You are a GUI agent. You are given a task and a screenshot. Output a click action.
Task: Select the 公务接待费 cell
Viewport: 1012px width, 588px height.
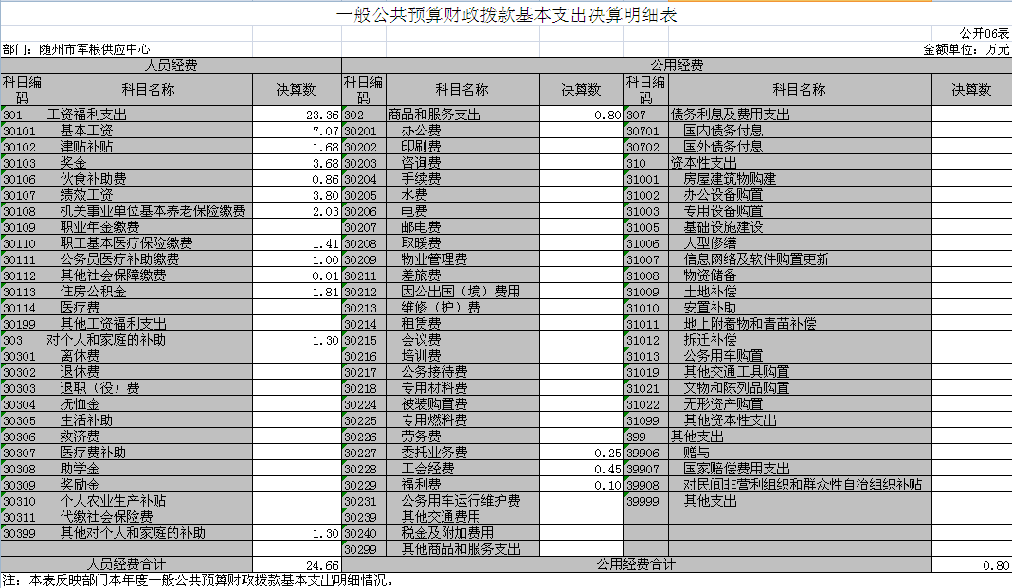[462, 373]
